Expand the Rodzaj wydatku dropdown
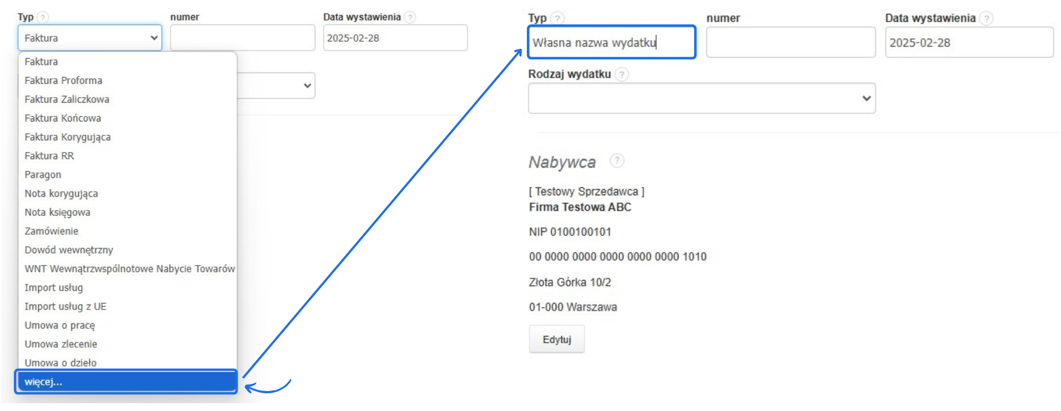 701,98
